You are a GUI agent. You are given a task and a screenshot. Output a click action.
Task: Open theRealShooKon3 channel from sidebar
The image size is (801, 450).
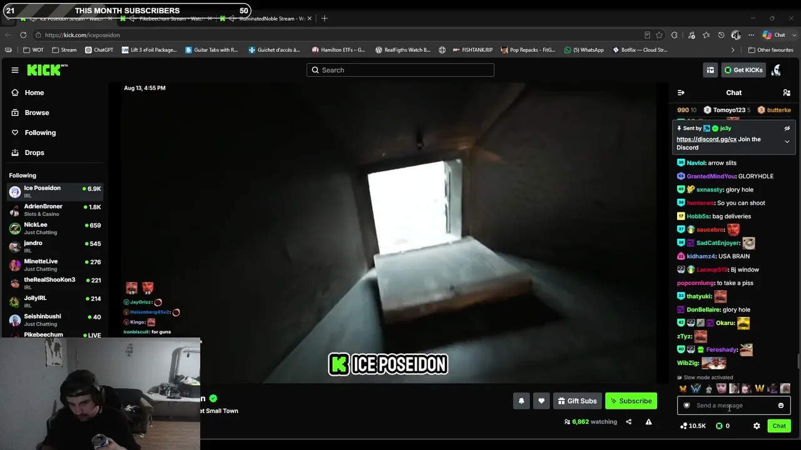(55, 283)
